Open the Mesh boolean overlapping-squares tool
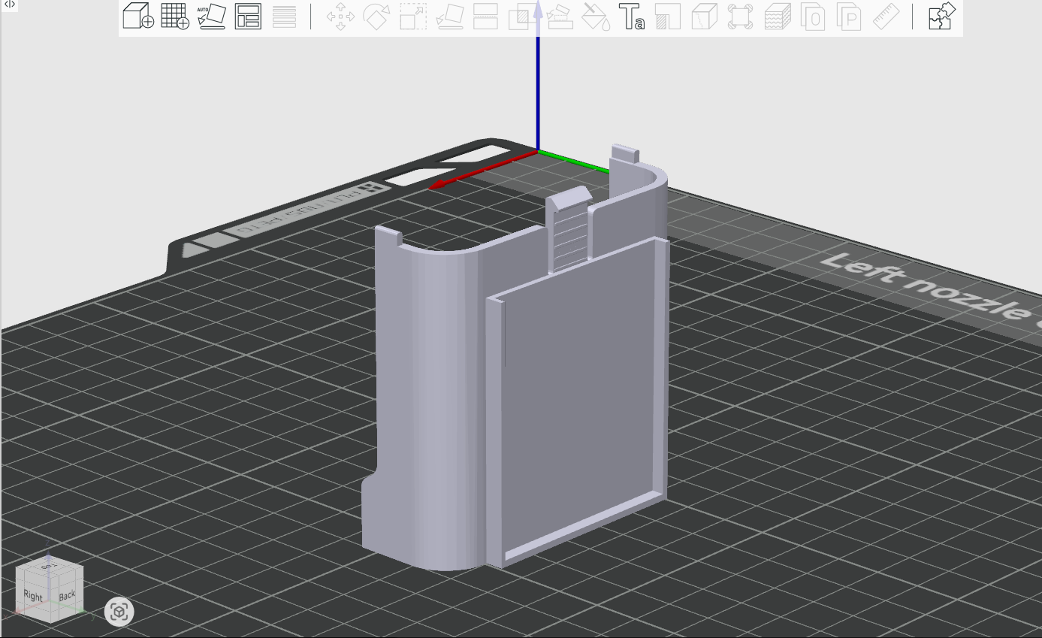Viewport: 1042px width, 638px height. click(521, 17)
